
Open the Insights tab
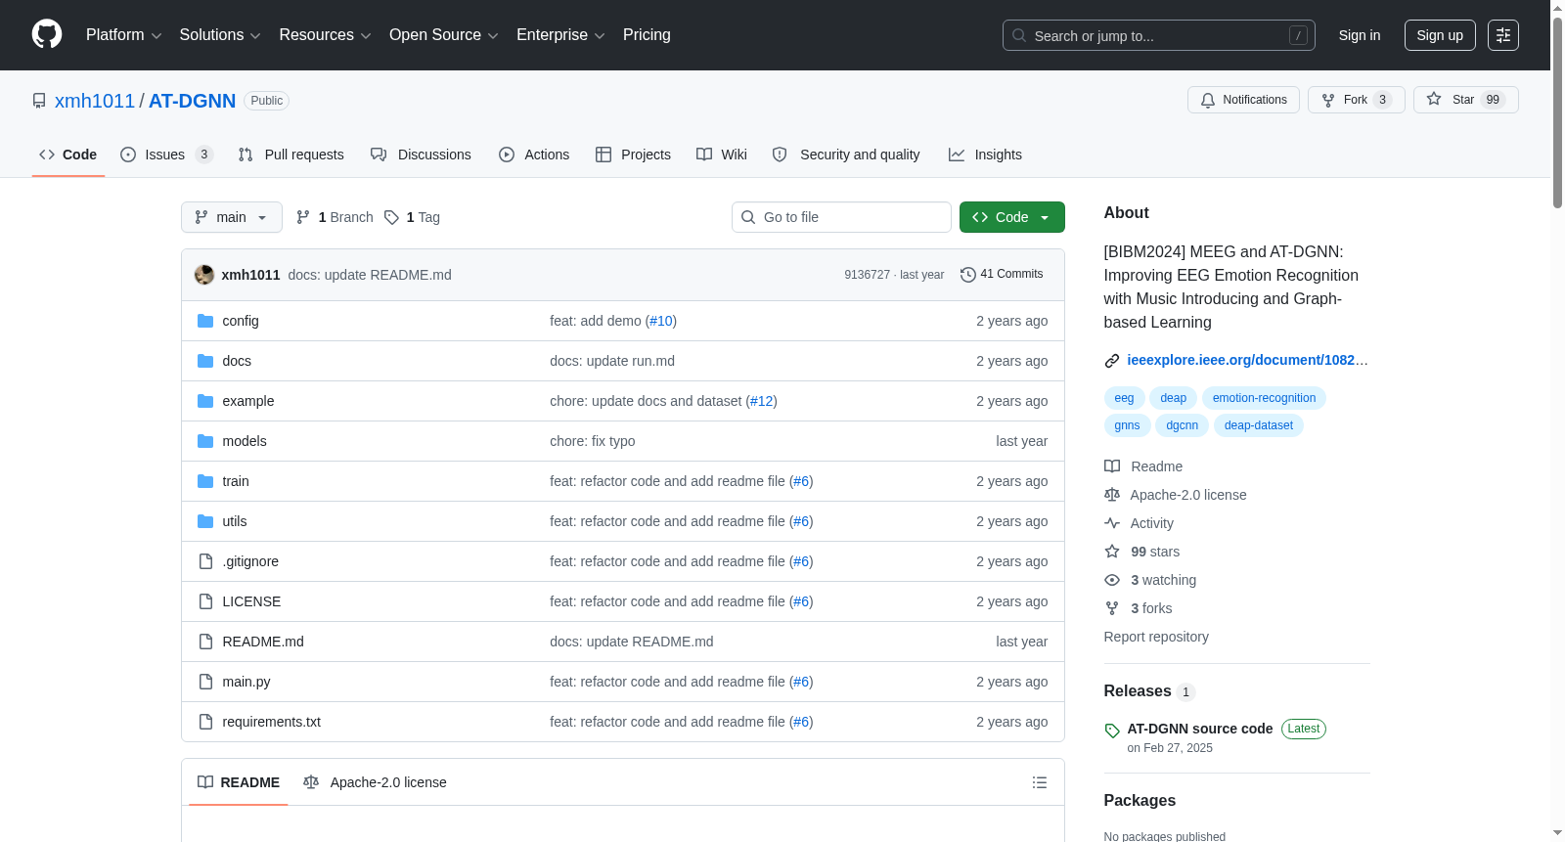click(x=985, y=155)
